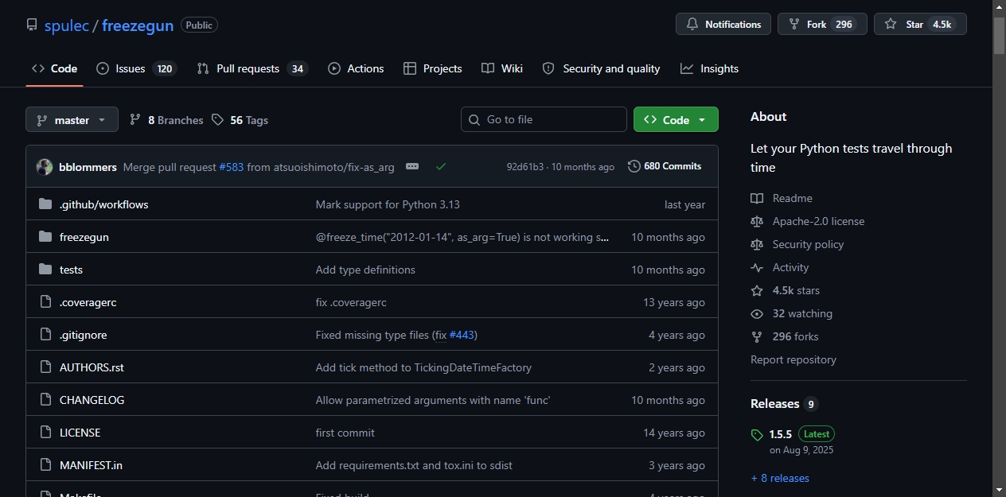This screenshot has height=497, width=1006.
Task: Expand the green Code dropdown button
Action: pyautogui.click(x=676, y=119)
